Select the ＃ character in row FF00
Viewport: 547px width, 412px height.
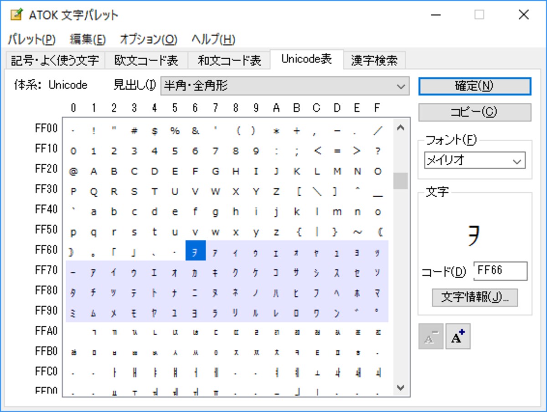(134, 131)
